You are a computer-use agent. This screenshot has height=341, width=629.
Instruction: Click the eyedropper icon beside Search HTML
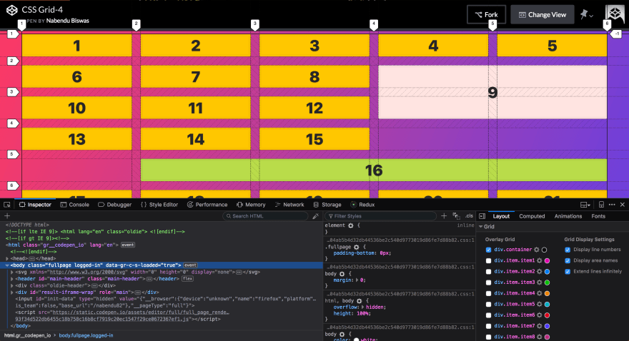[315, 216]
